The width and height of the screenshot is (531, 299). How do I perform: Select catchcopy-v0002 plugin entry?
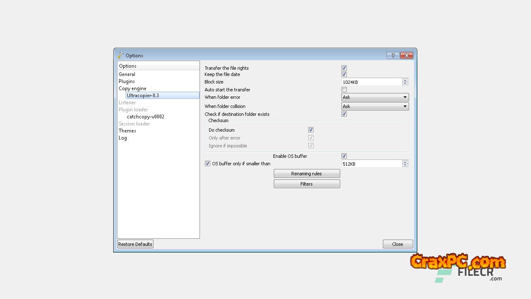(146, 117)
